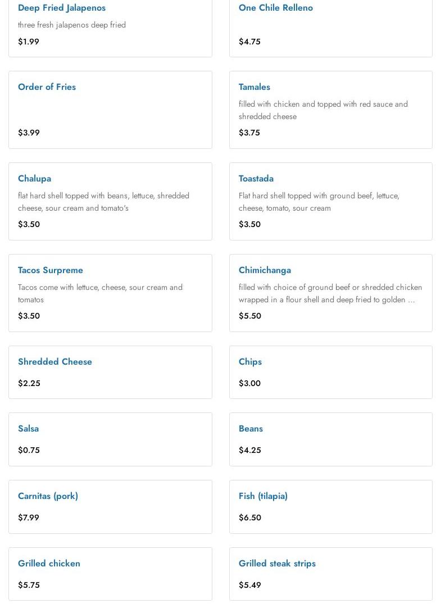Select the One Chile Relleno item
The height and width of the screenshot is (608, 441).
[x=275, y=8]
